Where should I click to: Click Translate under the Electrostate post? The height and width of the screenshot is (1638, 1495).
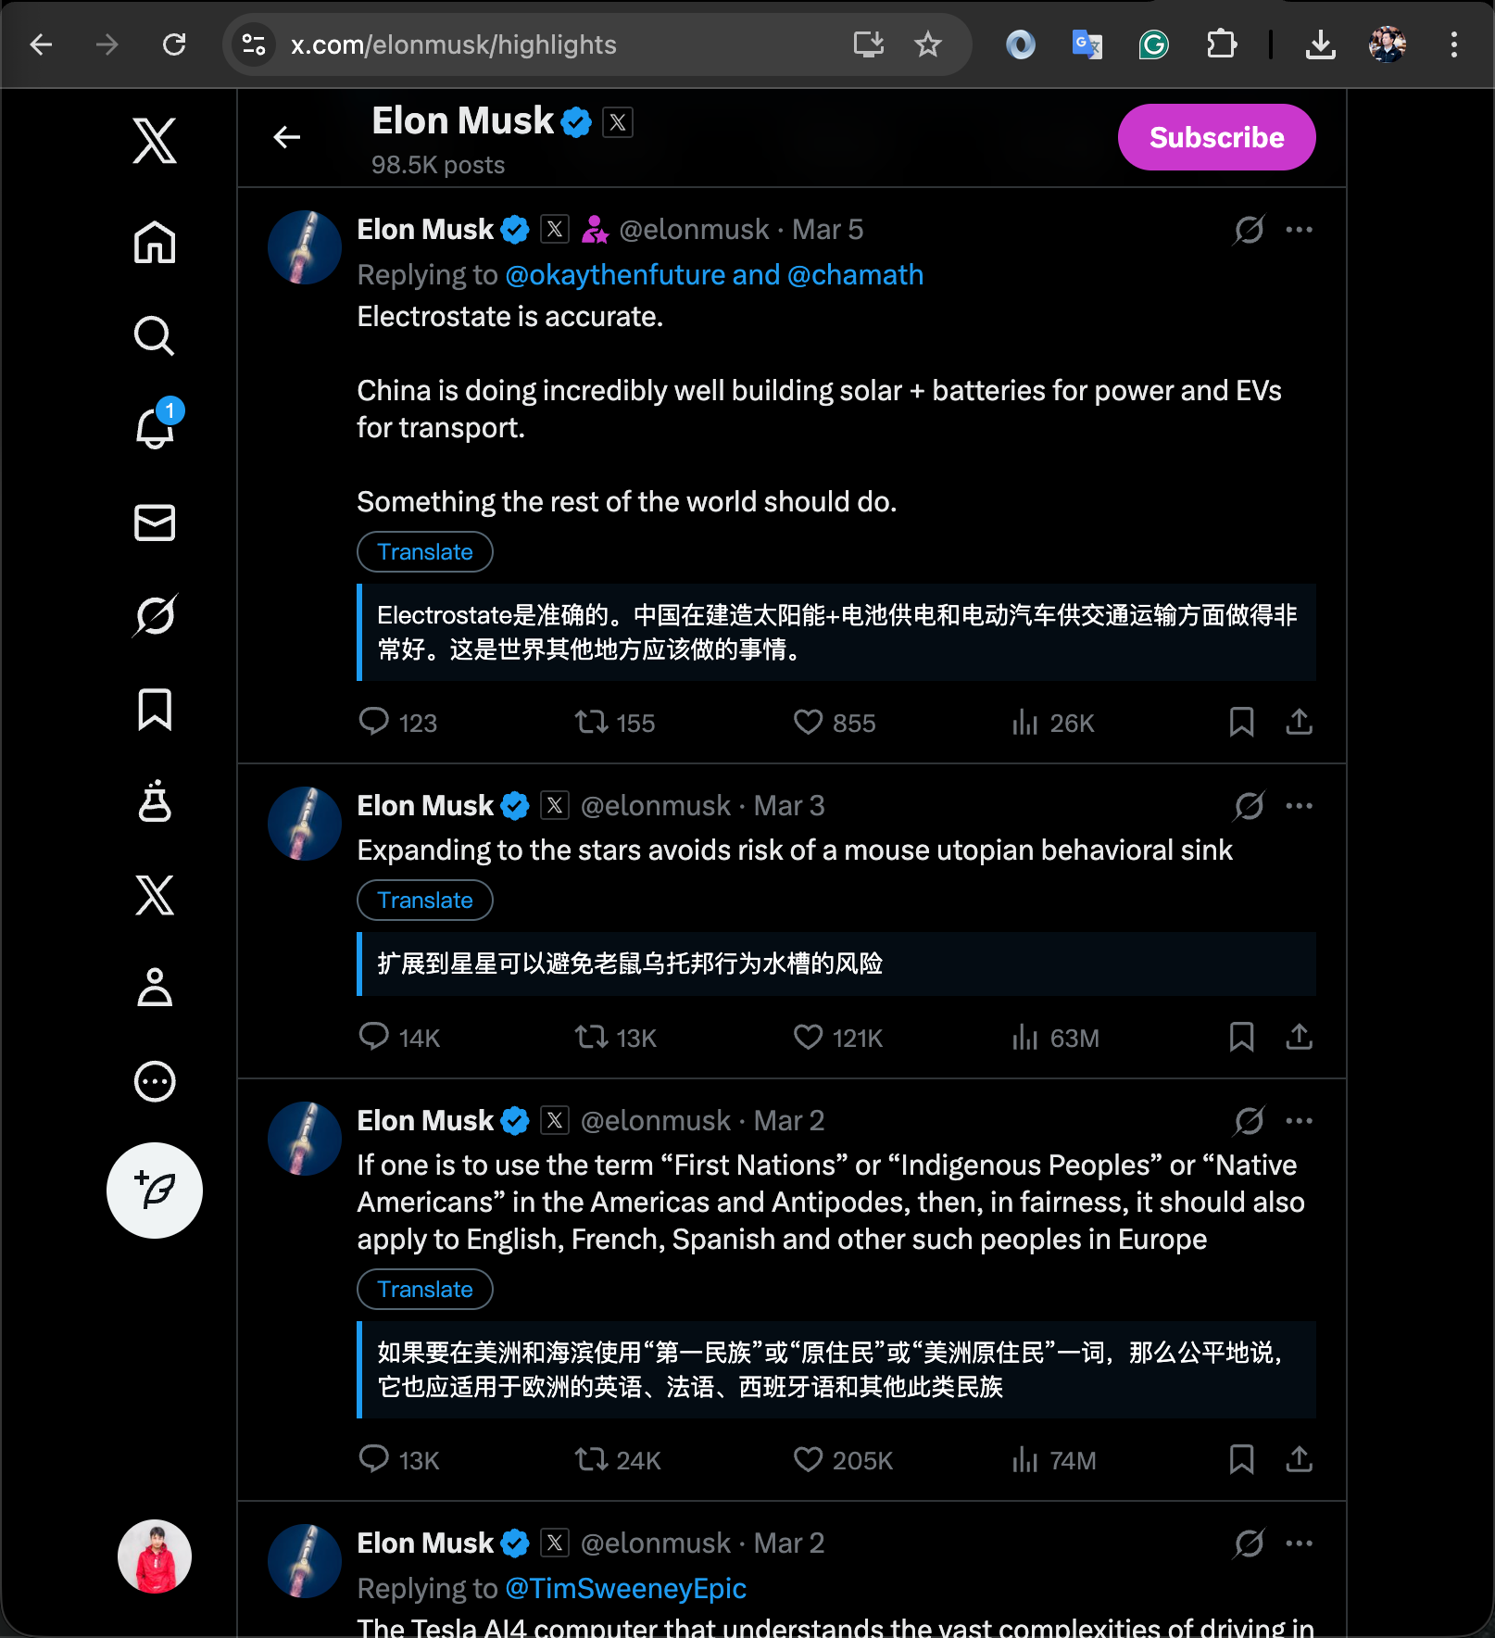click(x=425, y=552)
